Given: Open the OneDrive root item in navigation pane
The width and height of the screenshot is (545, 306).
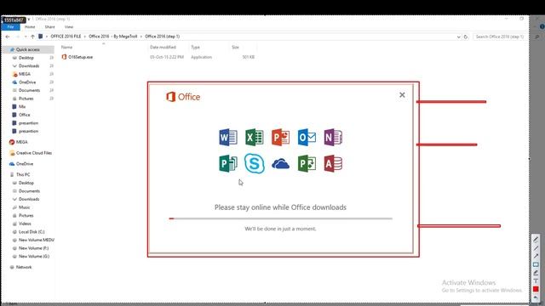Looking at the screenshot, I should pos(25,164).
